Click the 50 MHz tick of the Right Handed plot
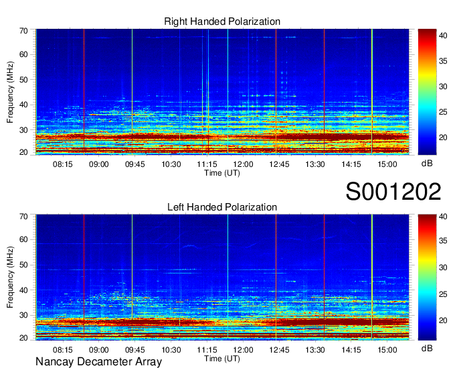This screenshot has width=455, height=370. pyautogui.click(x=23, y=80)
